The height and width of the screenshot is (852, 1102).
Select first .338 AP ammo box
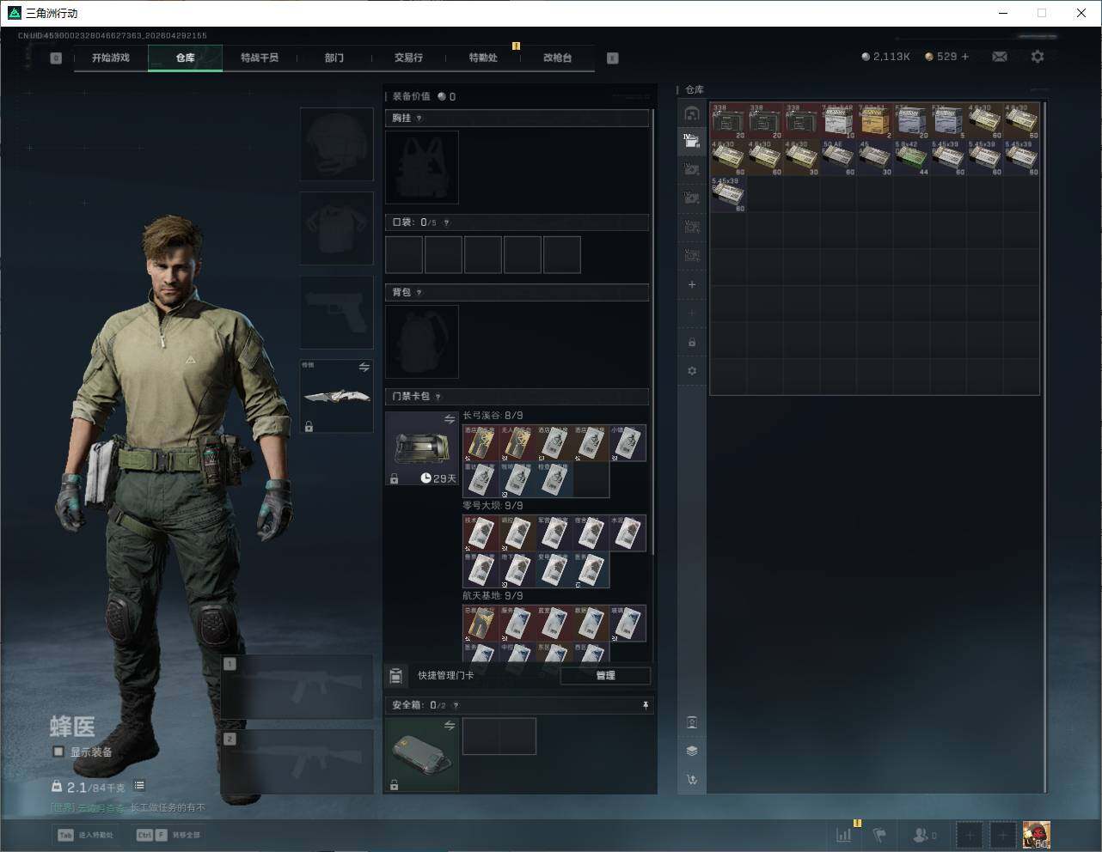tap(728, 121)
